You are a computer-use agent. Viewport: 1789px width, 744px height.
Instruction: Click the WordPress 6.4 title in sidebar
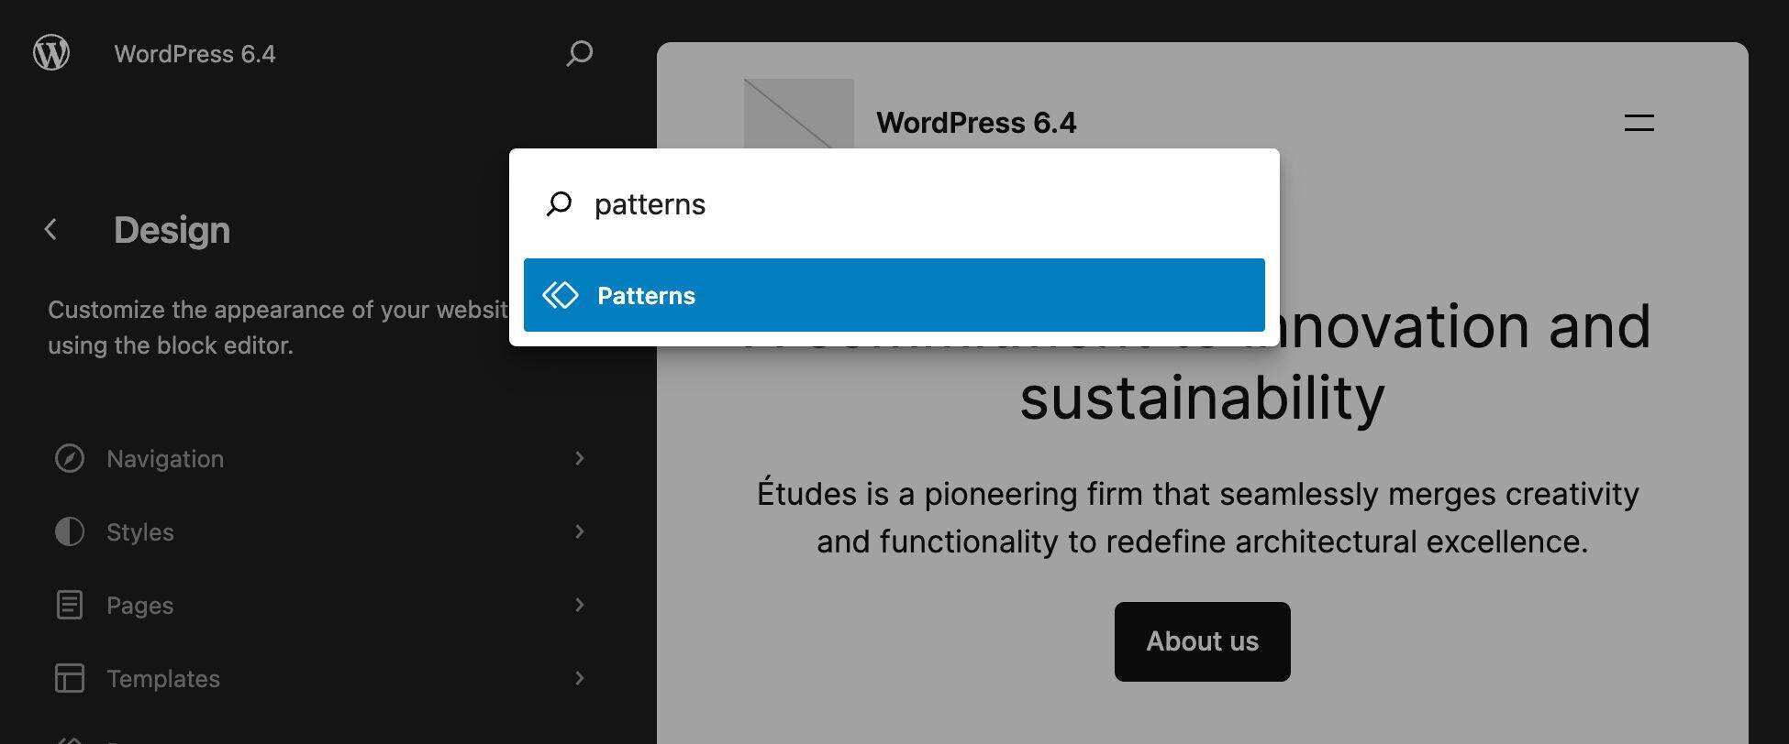pyautogui.click(x=194, y=54)
